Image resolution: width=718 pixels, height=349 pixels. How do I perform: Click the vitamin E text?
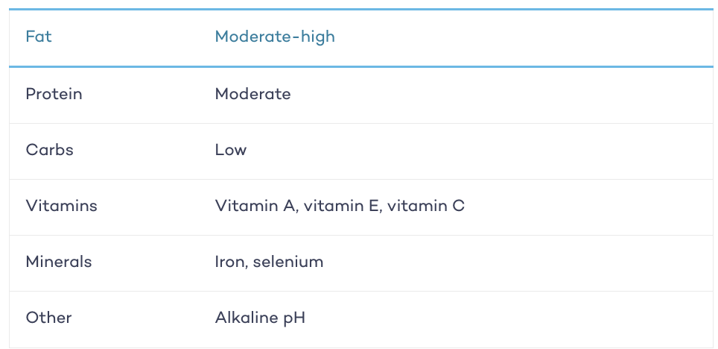[341, 206]
